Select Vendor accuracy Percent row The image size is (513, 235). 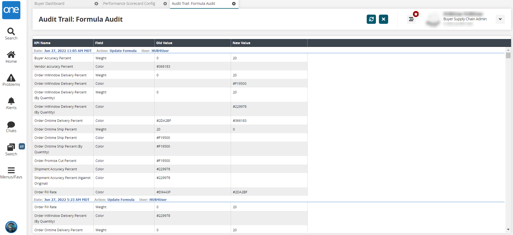coord(170,66)
